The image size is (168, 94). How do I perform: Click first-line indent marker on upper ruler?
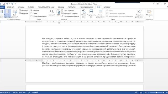pyautogui.click(x=59, y=21)
